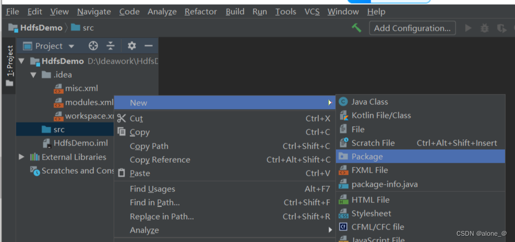
Task: Open the View menu
Action: (x=59, y=12)
